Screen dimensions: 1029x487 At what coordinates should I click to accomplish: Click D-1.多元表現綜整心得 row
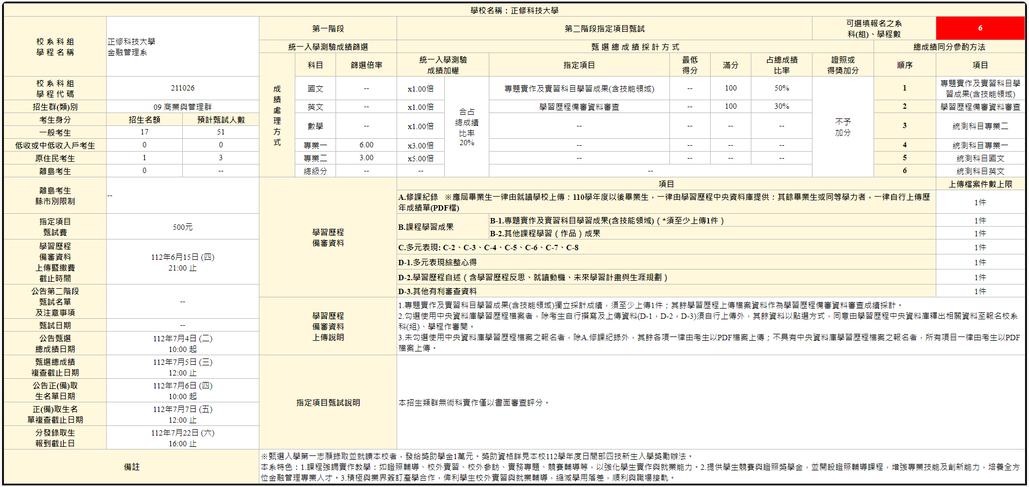(x=666, y=262)
